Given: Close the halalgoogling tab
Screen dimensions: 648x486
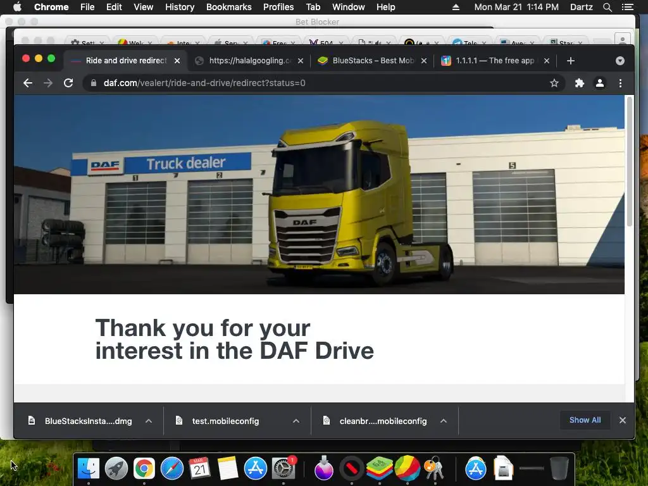Looking at the screenshot, I should coord(301,61).
